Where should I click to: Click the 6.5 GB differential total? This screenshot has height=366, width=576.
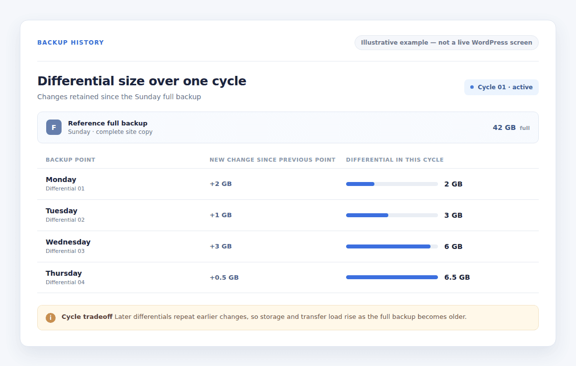(x=457, y=277)
